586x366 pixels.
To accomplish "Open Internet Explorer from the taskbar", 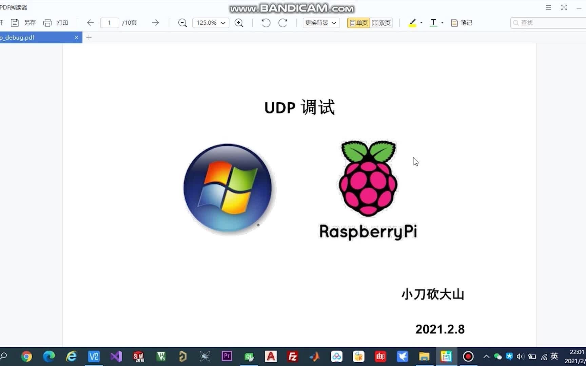I will [x=71, y=357].
